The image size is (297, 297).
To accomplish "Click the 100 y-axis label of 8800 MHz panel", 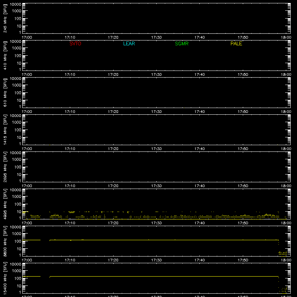I will click(x=18, y=241).
